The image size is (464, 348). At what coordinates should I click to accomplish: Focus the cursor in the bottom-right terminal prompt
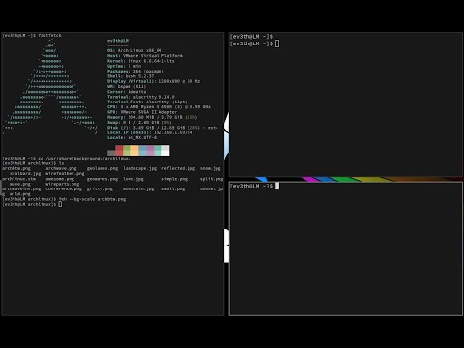click(277, 186)
